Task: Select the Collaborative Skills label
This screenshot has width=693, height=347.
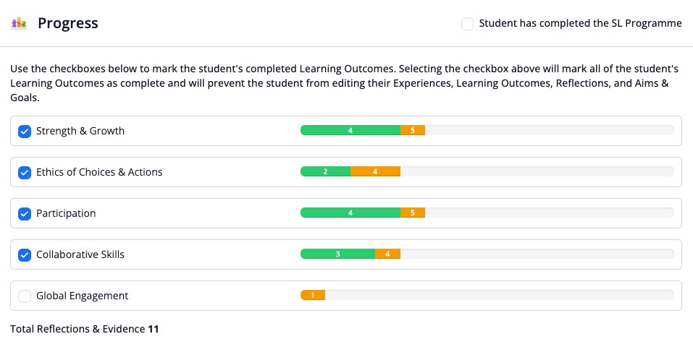Action: tap(80, 254)
